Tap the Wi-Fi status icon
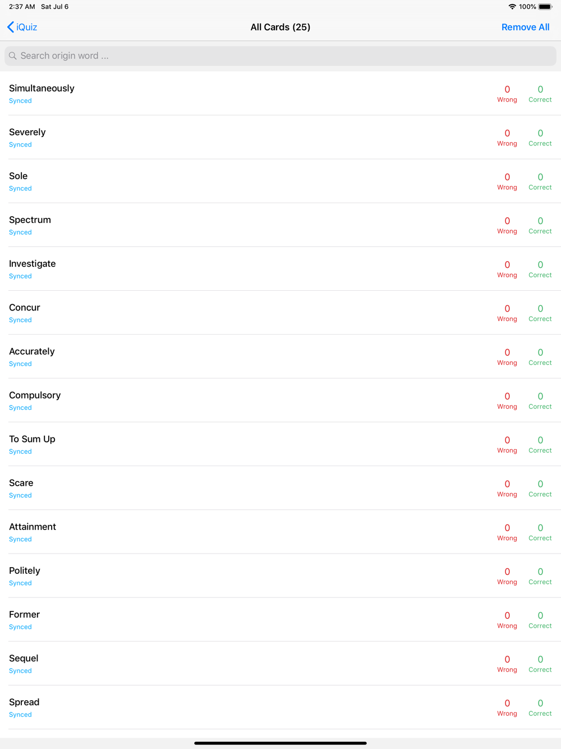The image size is (561, 749). [x=512, y=7]
